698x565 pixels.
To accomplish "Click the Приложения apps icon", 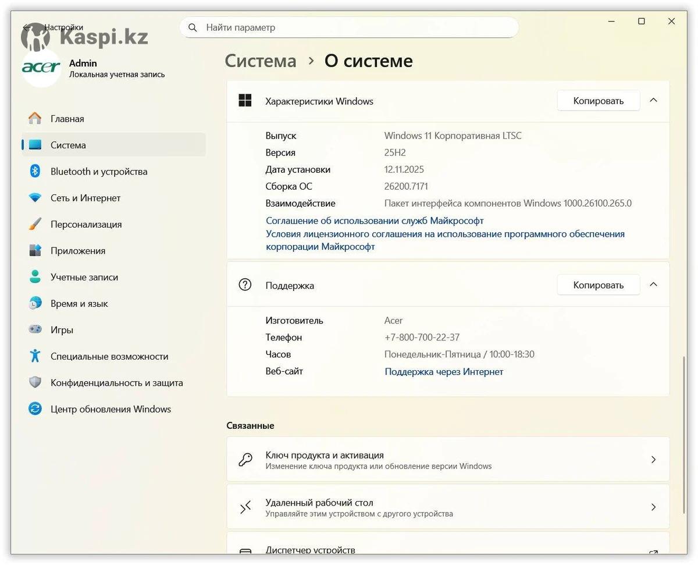I will point(35,251).
